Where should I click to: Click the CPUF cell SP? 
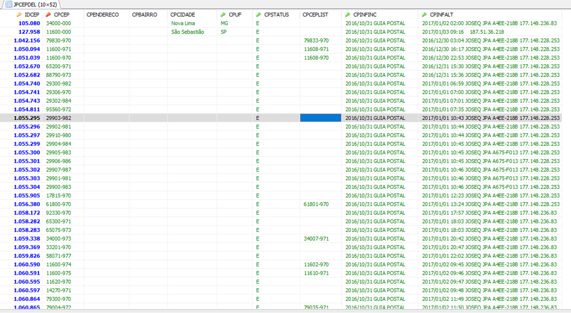click(224, 32)
